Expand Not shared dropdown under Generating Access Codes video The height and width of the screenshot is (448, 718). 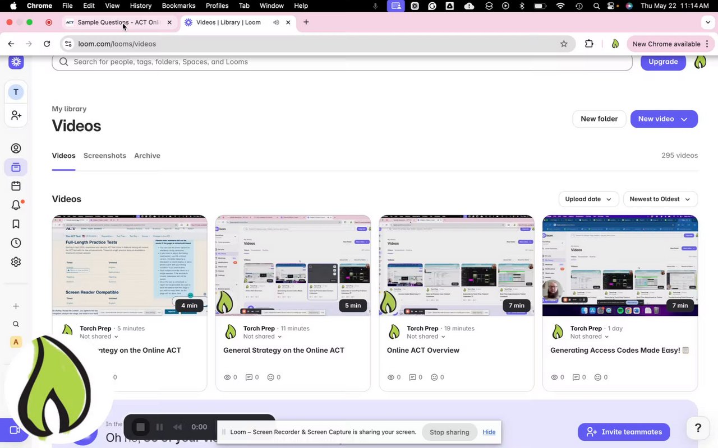pyautogui.click(x=590, y=337)
